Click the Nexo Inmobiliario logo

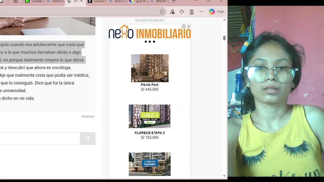pyautogui.click(x=150, y=32)
